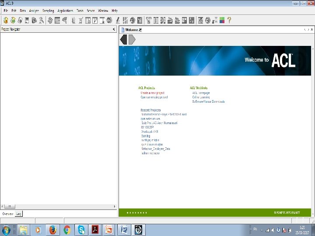Open the ACL Homepage weblink

point(201,93)
